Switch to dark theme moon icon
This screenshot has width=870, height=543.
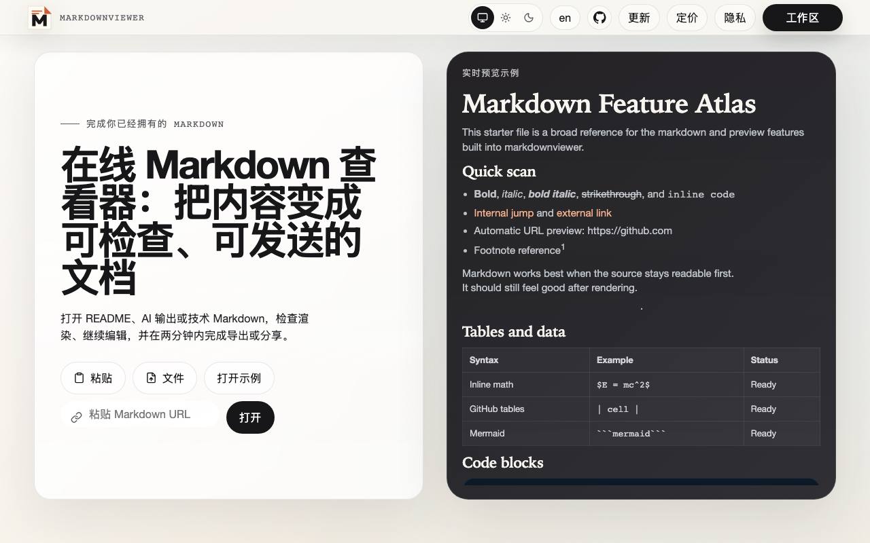coord(529,18)
